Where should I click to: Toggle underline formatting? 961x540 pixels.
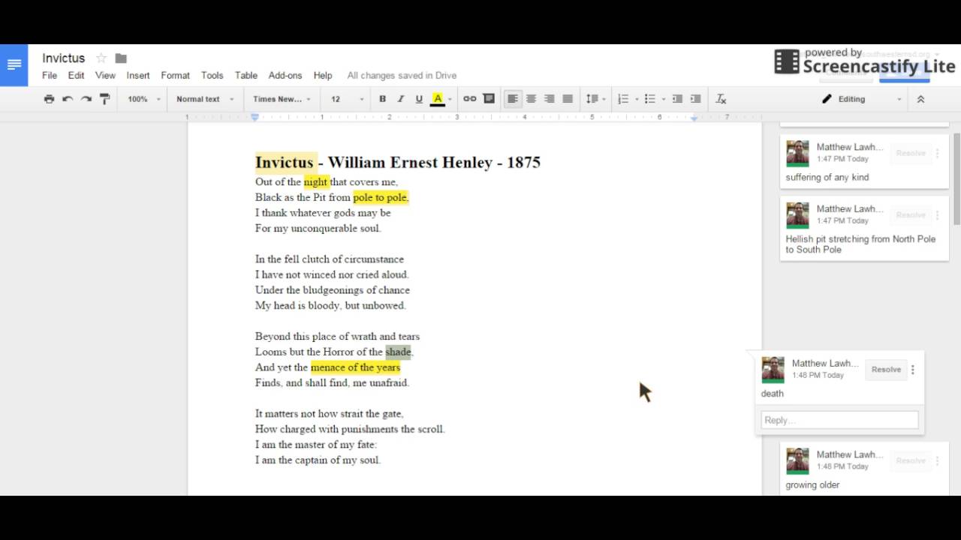(419, 99)
